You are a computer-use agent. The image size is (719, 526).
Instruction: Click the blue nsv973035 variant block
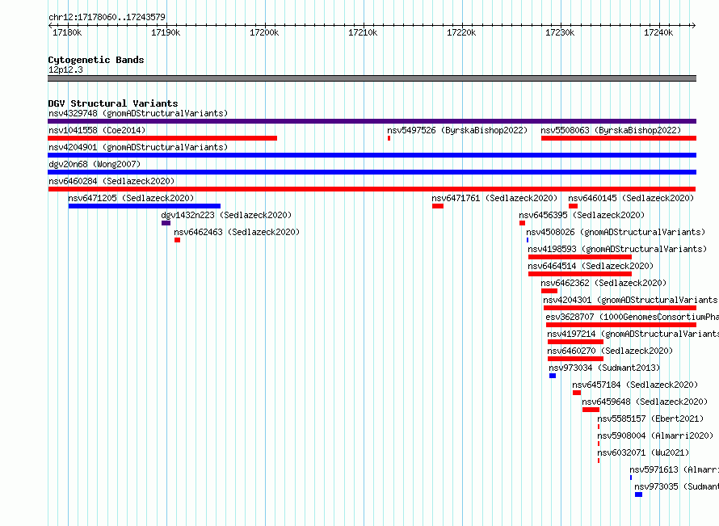[638, 494]
